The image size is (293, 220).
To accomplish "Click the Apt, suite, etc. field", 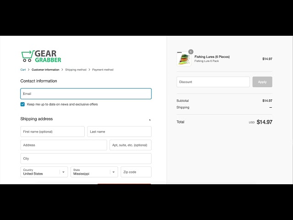I will point(130,145).
